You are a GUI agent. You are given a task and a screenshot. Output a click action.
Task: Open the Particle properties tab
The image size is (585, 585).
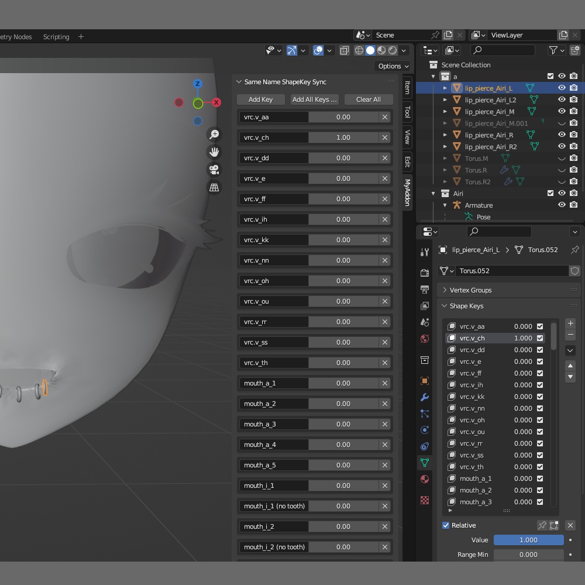pyautogui.click(x=425, y=414)
